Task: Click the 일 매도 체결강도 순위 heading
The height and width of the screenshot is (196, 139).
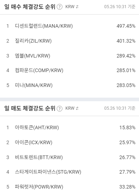Action: pyautogui.click(x=30, y=108)
